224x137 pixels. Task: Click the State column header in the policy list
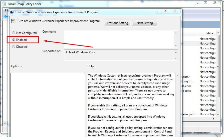(210, 33)
